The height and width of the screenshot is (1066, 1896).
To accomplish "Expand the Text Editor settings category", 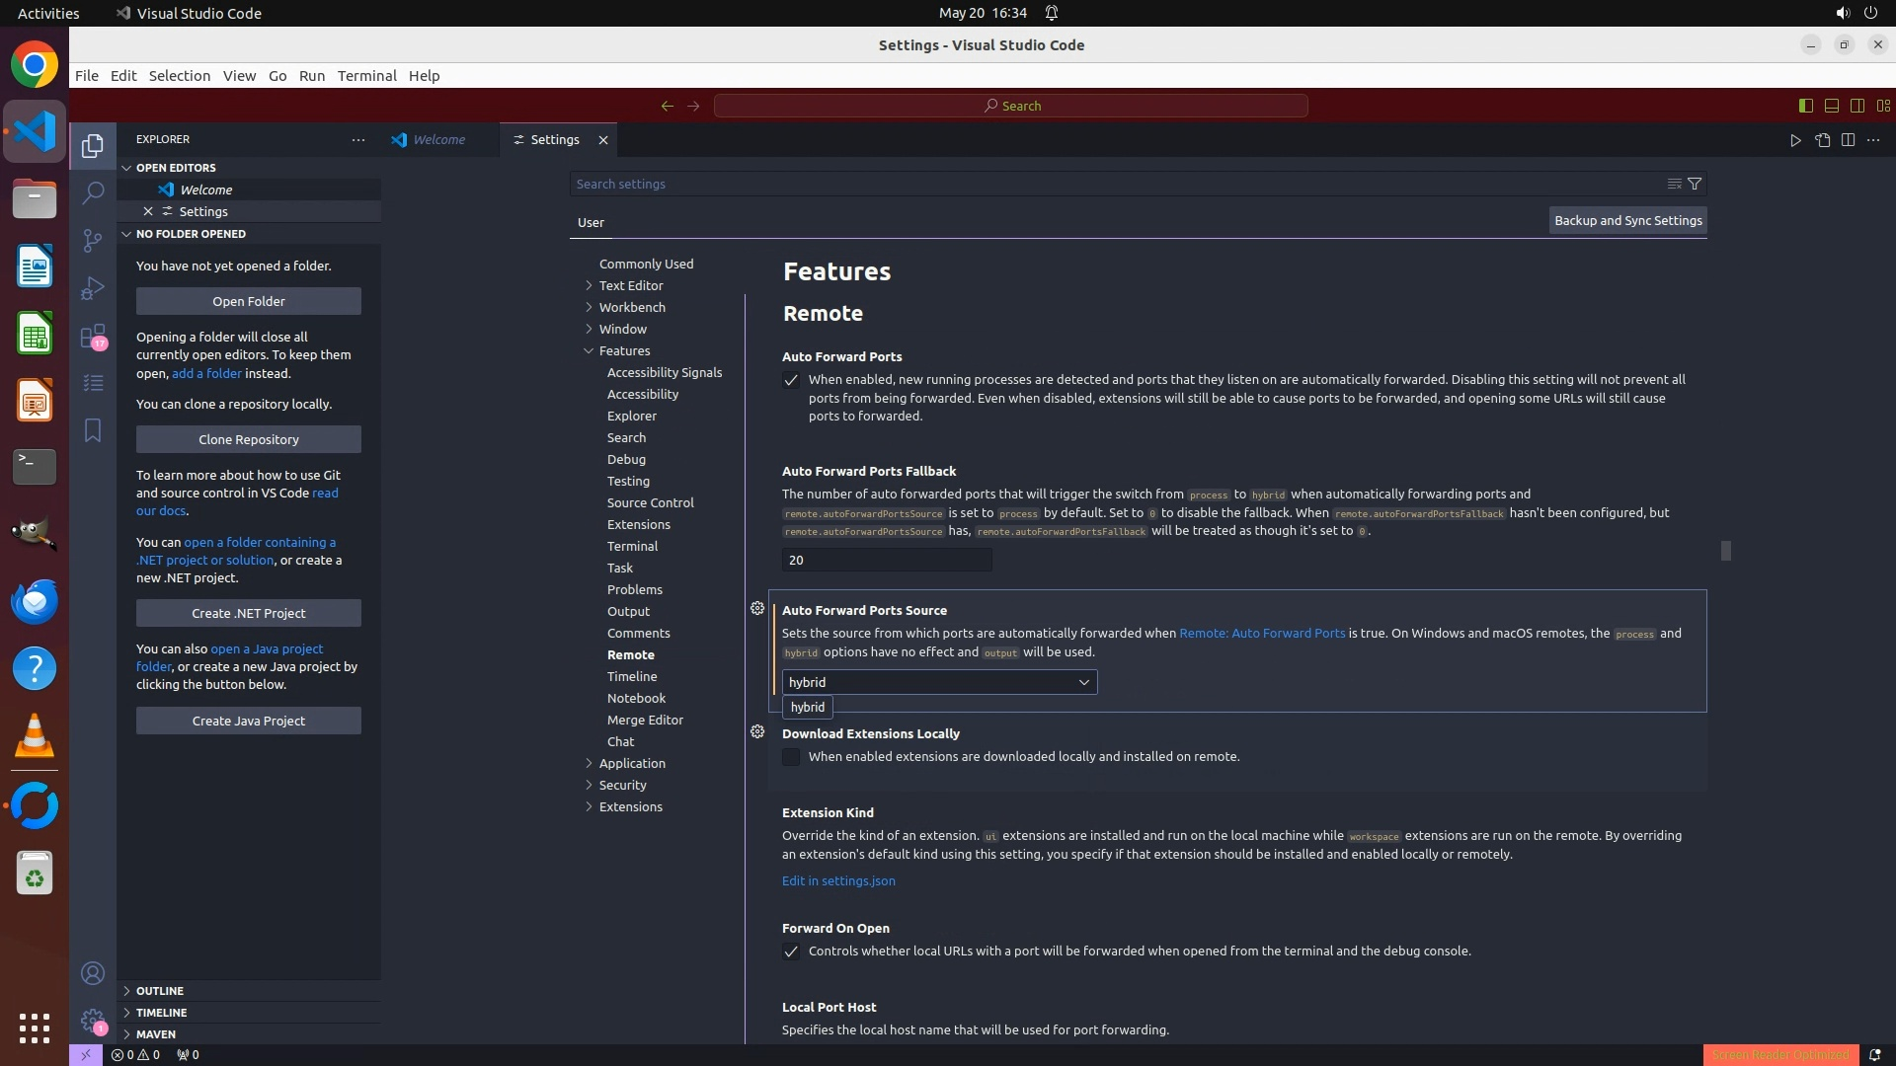I will (x=630, y=285).
